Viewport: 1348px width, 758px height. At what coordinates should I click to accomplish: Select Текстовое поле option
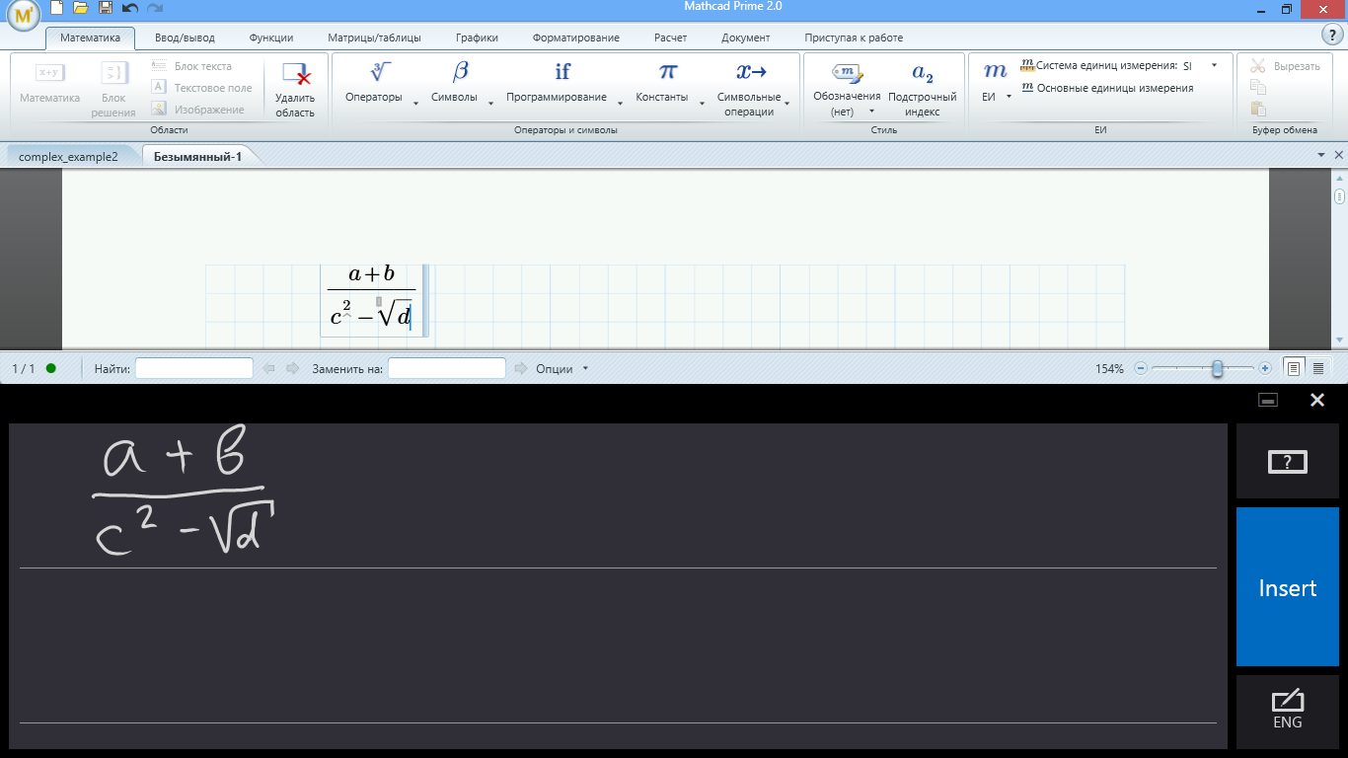click(201, 88)
